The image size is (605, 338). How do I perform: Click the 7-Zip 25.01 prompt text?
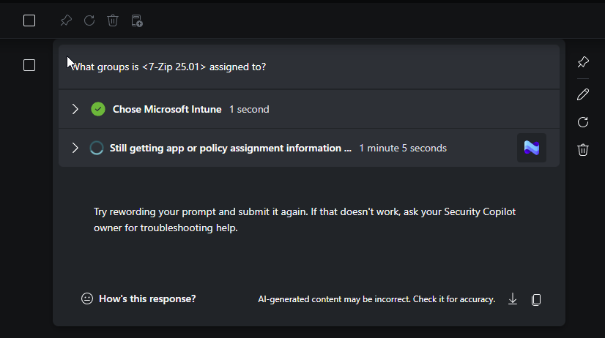tap(168, 67)
